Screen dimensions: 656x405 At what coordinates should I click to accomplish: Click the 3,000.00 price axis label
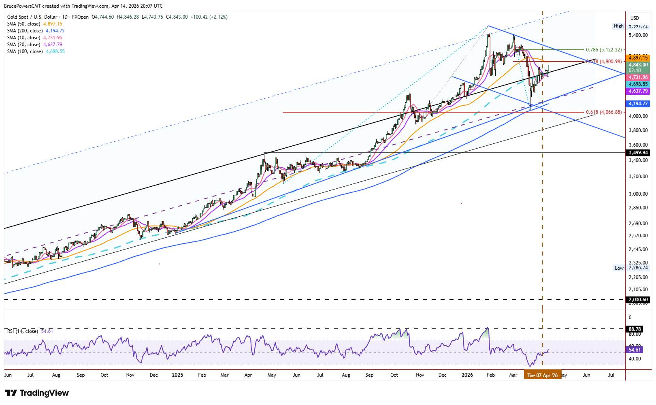[638, 194]
